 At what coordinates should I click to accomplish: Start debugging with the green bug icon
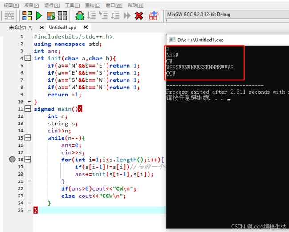(80, 16)
